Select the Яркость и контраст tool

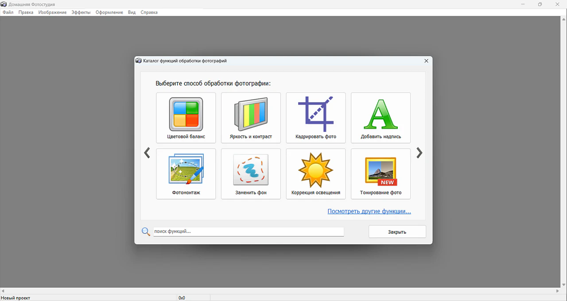coord(251,118)
